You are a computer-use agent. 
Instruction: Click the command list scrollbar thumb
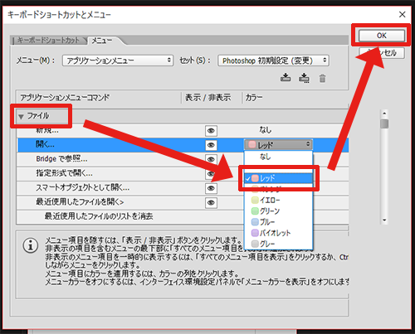tap(384, 123)
